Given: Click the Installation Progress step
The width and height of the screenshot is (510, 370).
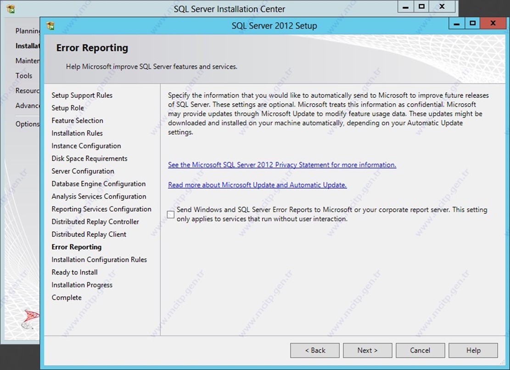Looking at the screenshot, I should pyautogui.click(x=82, y=285).
